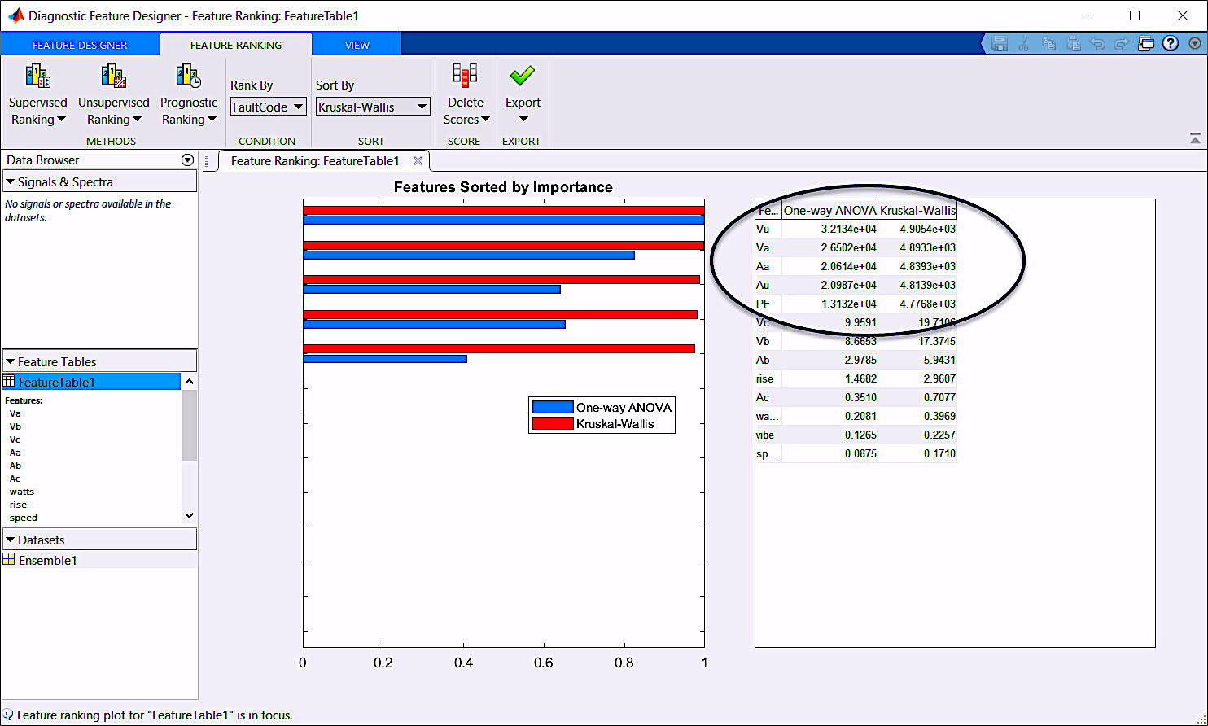Image resolution: width=1208 pixels, height=726 pixels.
Task: Close the Feature Ranking: FeatureTable1 document tab
Action: point(418,161)
